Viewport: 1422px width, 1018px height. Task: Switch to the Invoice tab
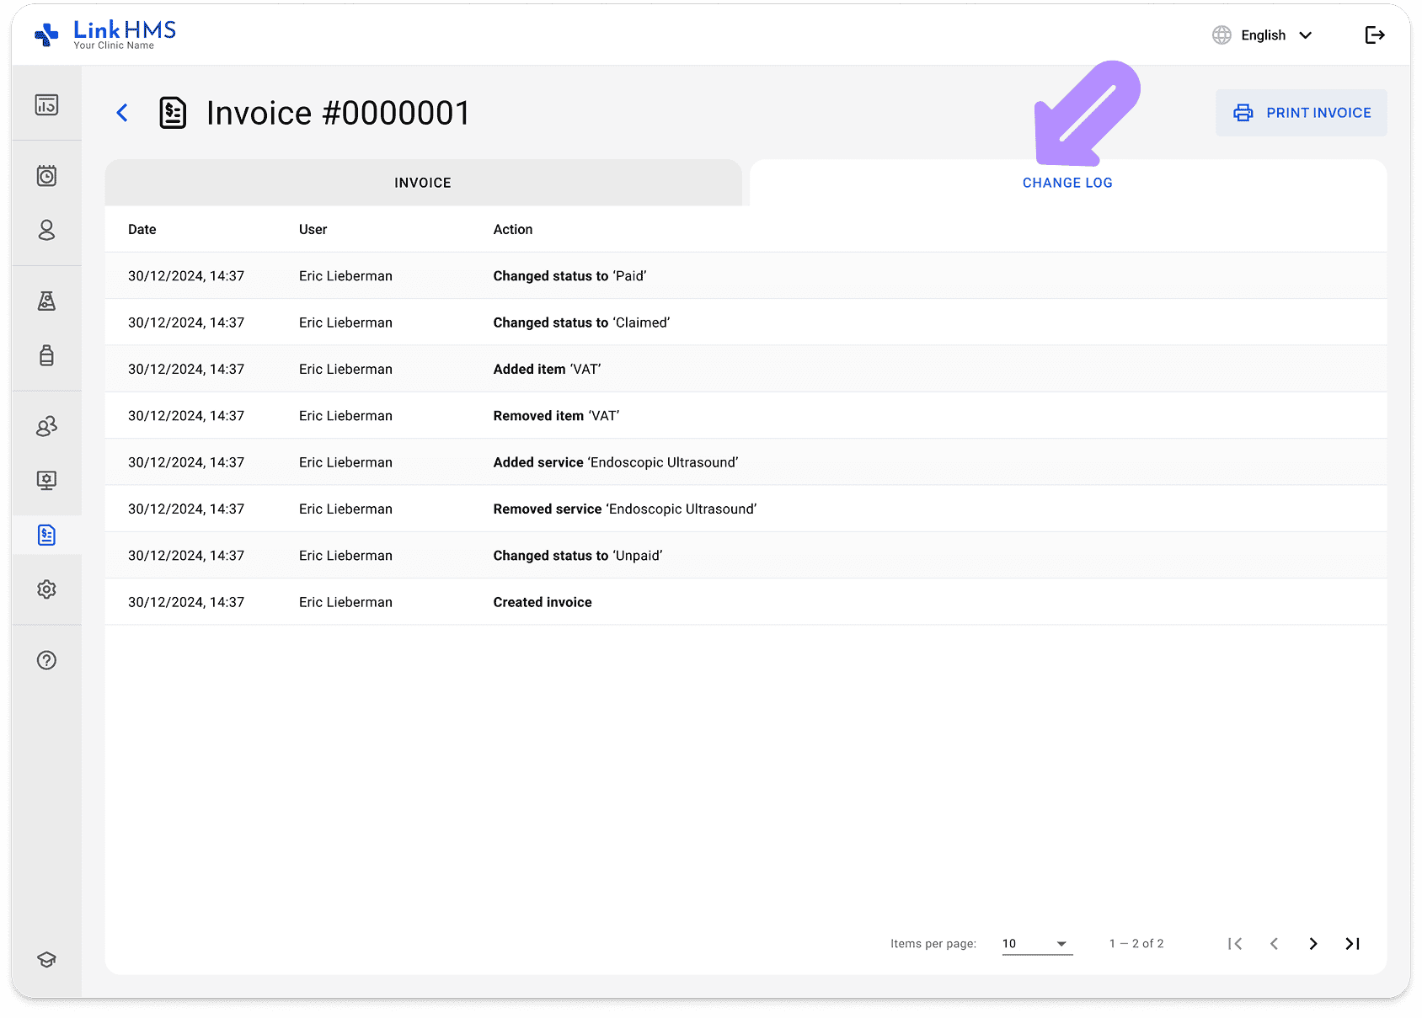pos(422,182)
